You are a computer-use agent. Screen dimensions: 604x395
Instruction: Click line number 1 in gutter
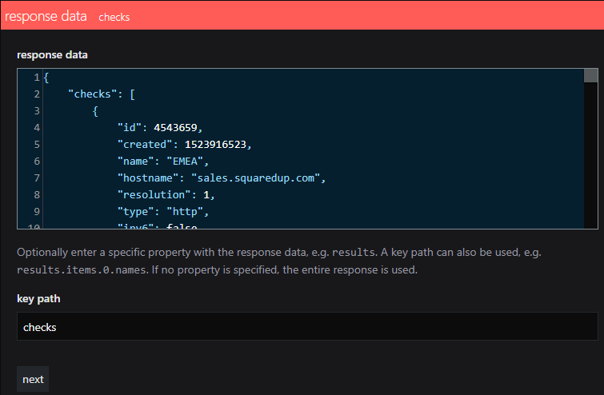pyautogui.click(x=37, y=78)
